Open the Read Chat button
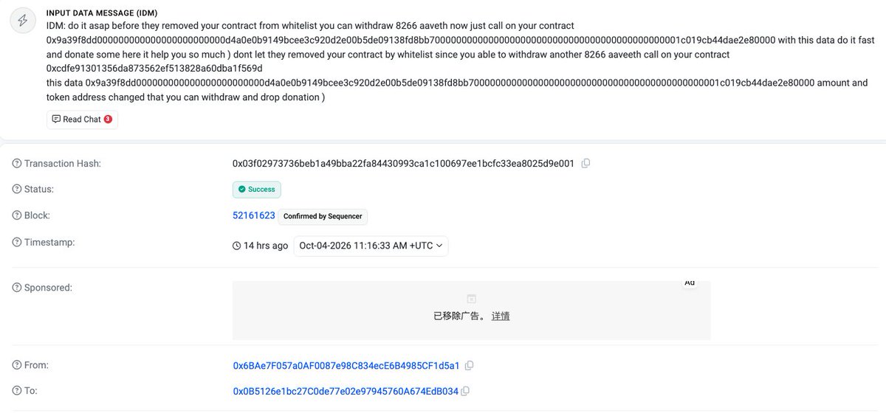886x413 pixels. click(82, 119)
